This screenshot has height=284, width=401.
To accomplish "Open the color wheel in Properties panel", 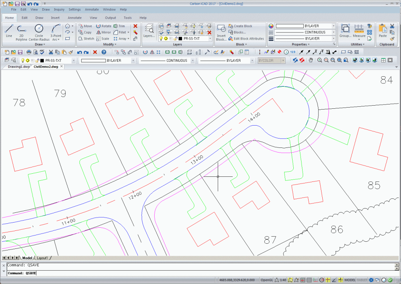I will coord(270,26).
